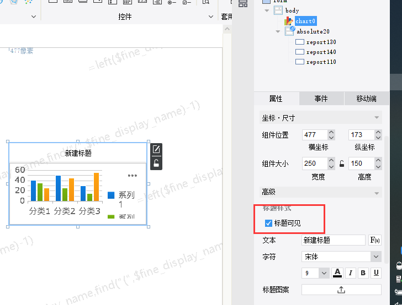This screenshot has width=402, height=305.
Task: Collapse the 坐标·尺寸 section
Action: [377, 118]
